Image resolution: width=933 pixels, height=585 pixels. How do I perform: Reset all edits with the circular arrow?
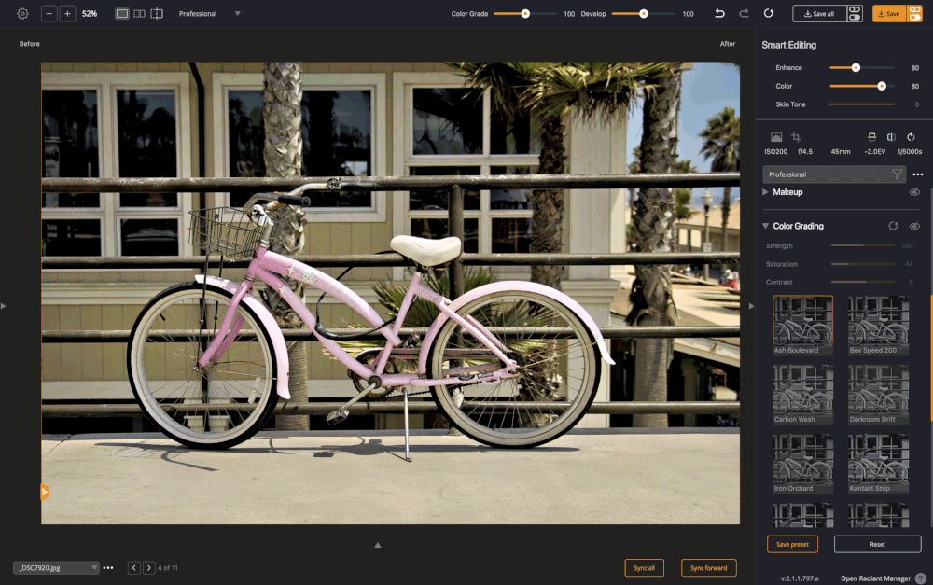[x=768, y=13]
